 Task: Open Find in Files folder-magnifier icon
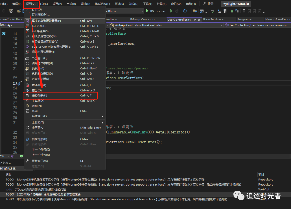tap(195, 11)
